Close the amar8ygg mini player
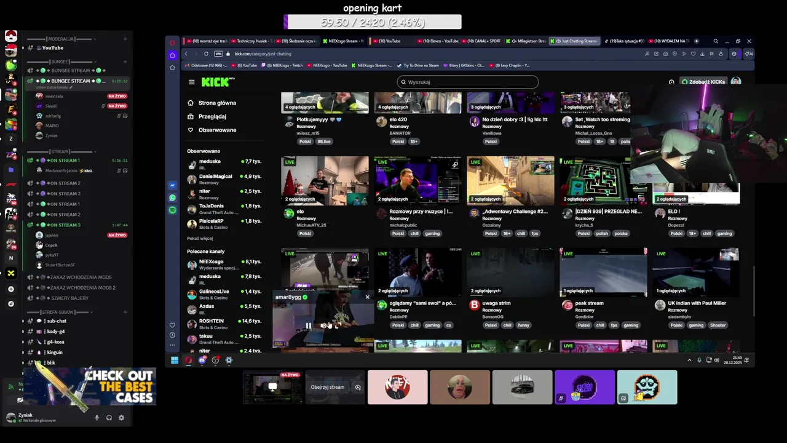This screenshot has height=443, width=787. (x=367, y=297)
